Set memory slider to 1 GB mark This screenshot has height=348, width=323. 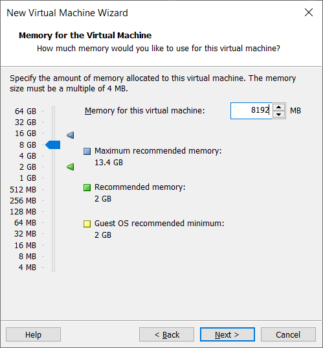coord(54,178)
